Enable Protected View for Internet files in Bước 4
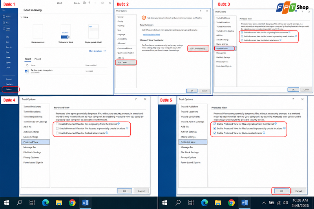314x209 pixels. pyautogui.click(x=57, y=124)
